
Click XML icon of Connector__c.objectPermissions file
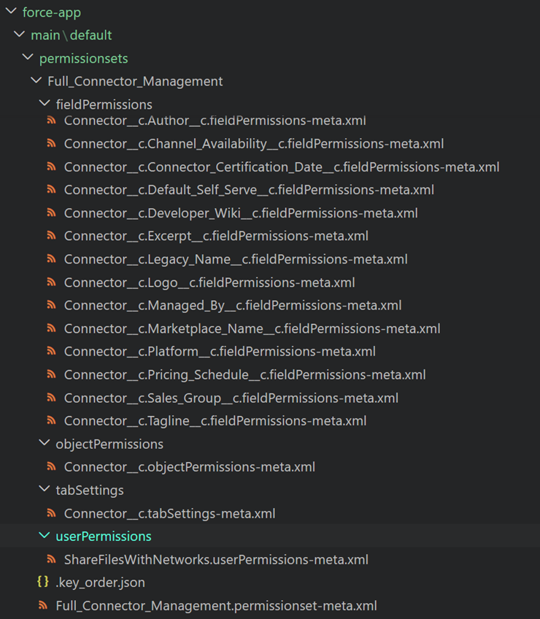[x=51, y=466]
